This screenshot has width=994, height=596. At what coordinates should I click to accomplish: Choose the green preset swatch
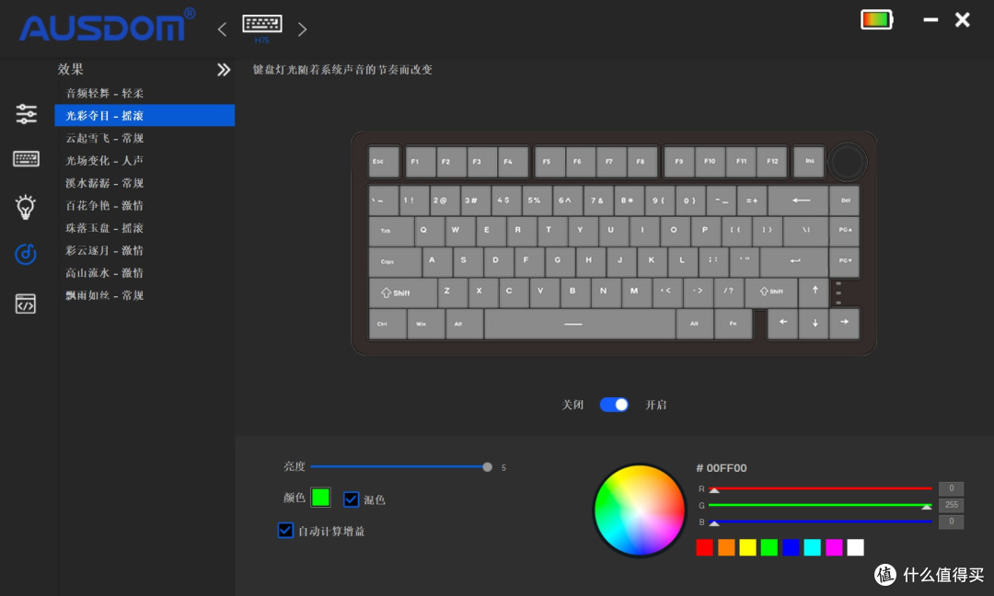click(x=769, y=547)
